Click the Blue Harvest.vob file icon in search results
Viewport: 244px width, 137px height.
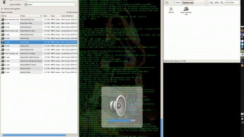click(x=3, y=19)
